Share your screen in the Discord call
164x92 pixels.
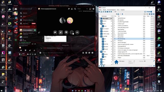coord(66,32)
